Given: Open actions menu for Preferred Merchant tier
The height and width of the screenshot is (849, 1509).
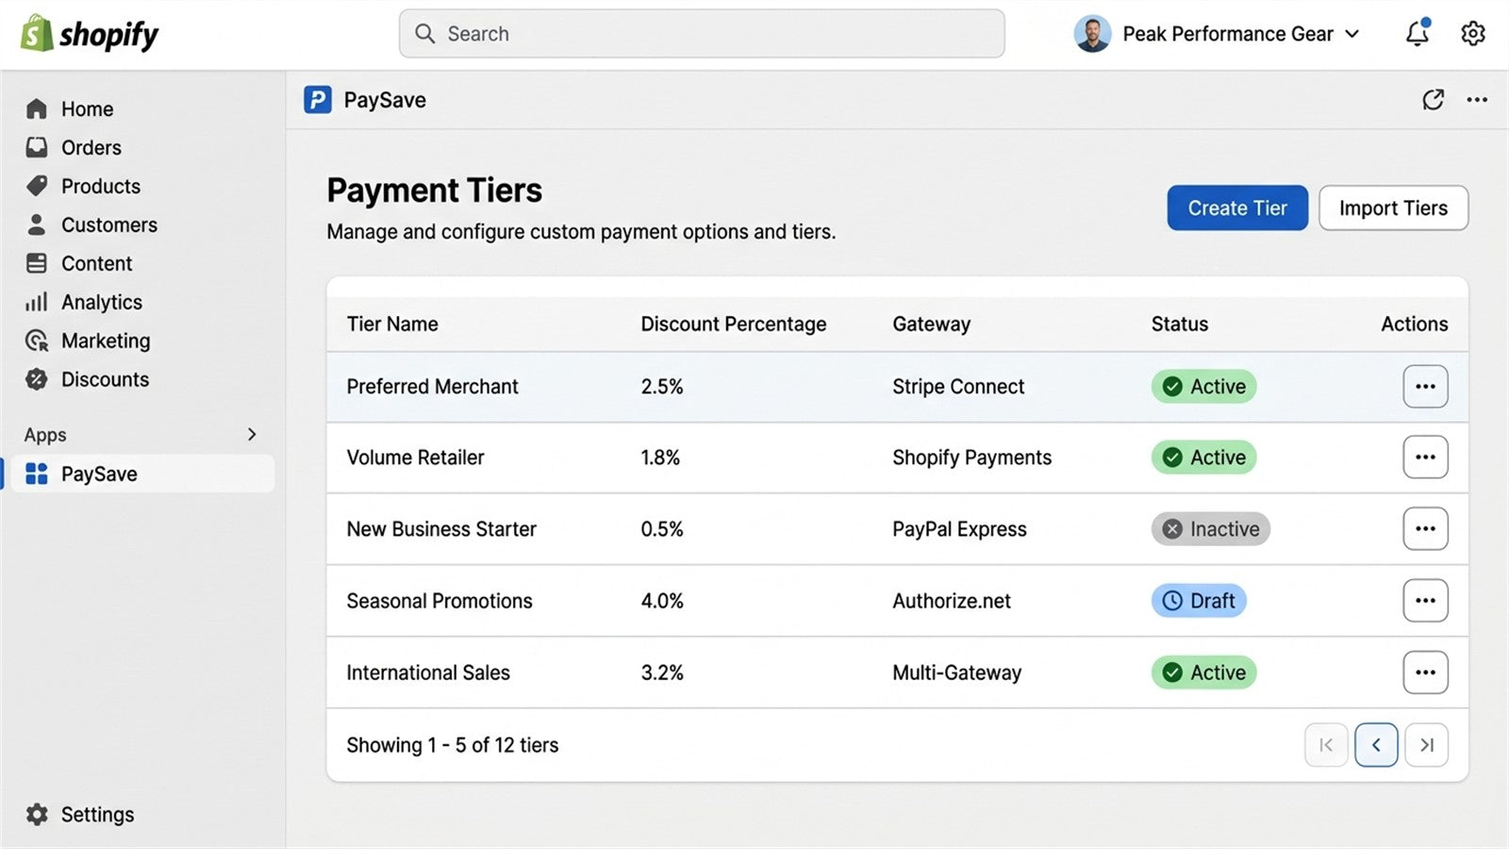Looking at the screenshot, I should (x=1425, y=387).
